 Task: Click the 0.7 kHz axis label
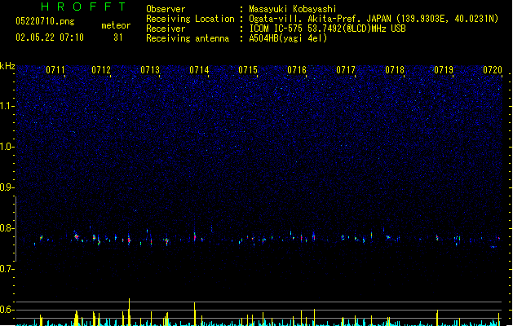tap(7, 269)
